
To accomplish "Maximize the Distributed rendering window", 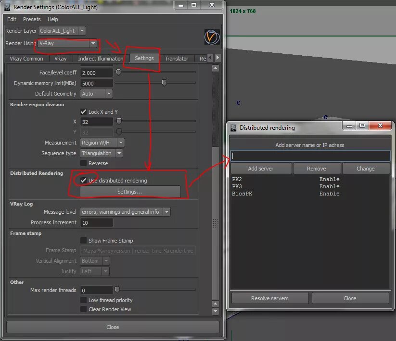I will tap(362, 125).
